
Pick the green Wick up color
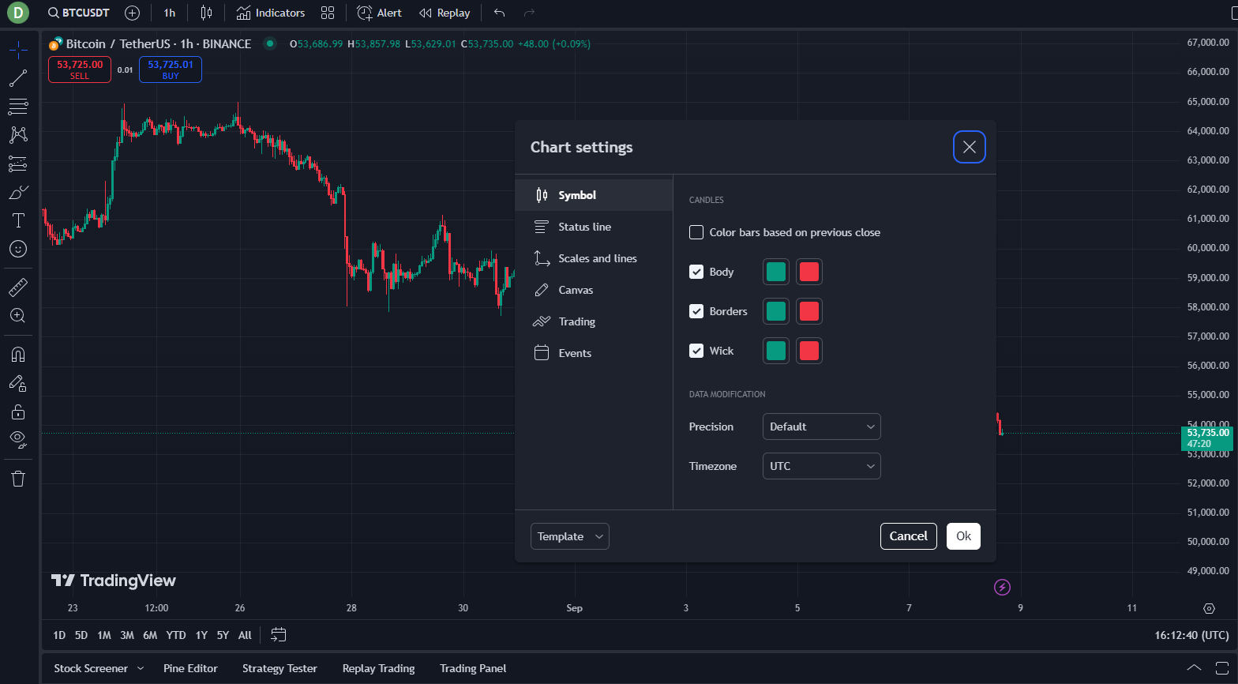tap(776, 351)
